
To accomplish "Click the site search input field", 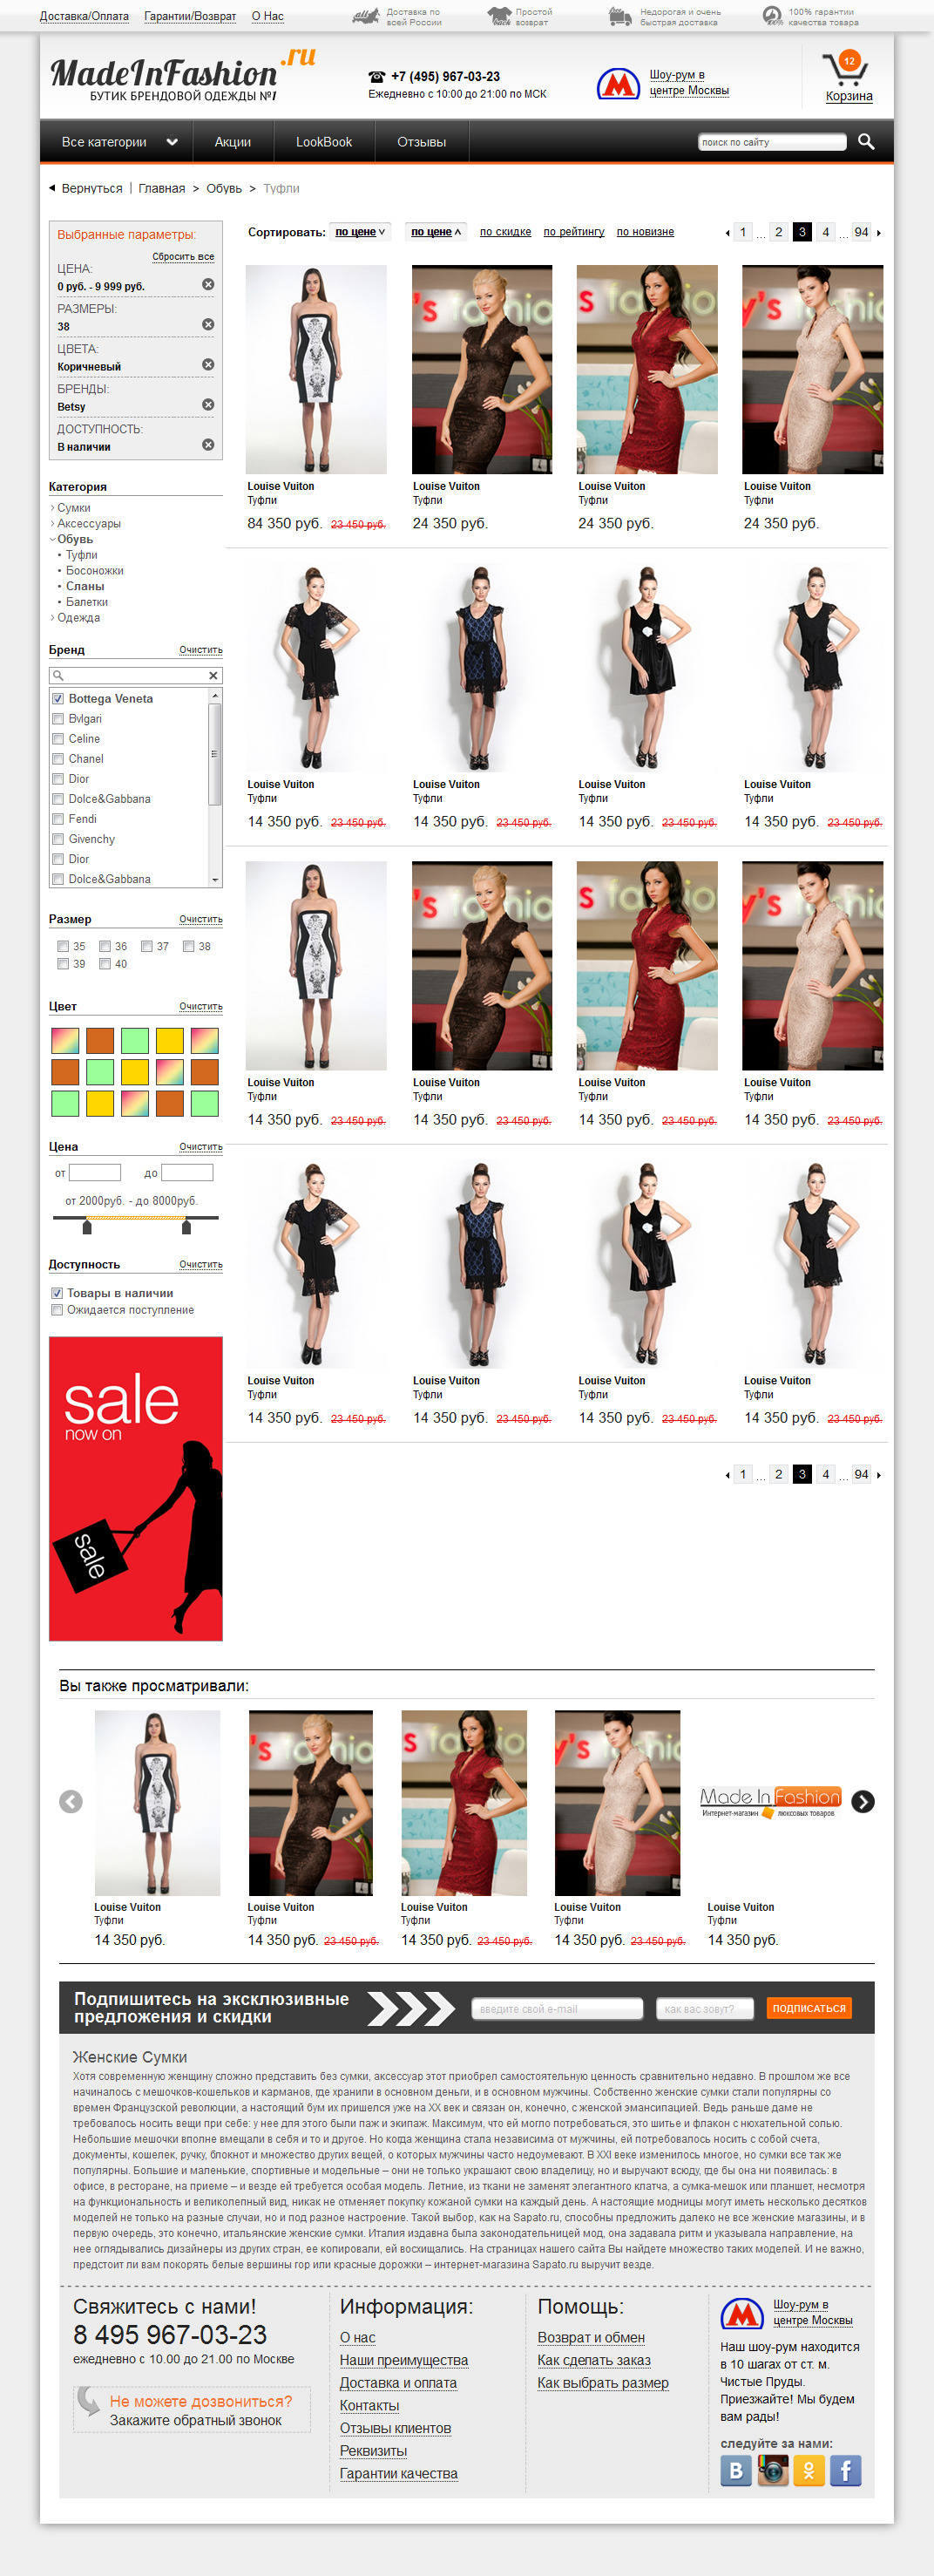I will click(772, 142).
